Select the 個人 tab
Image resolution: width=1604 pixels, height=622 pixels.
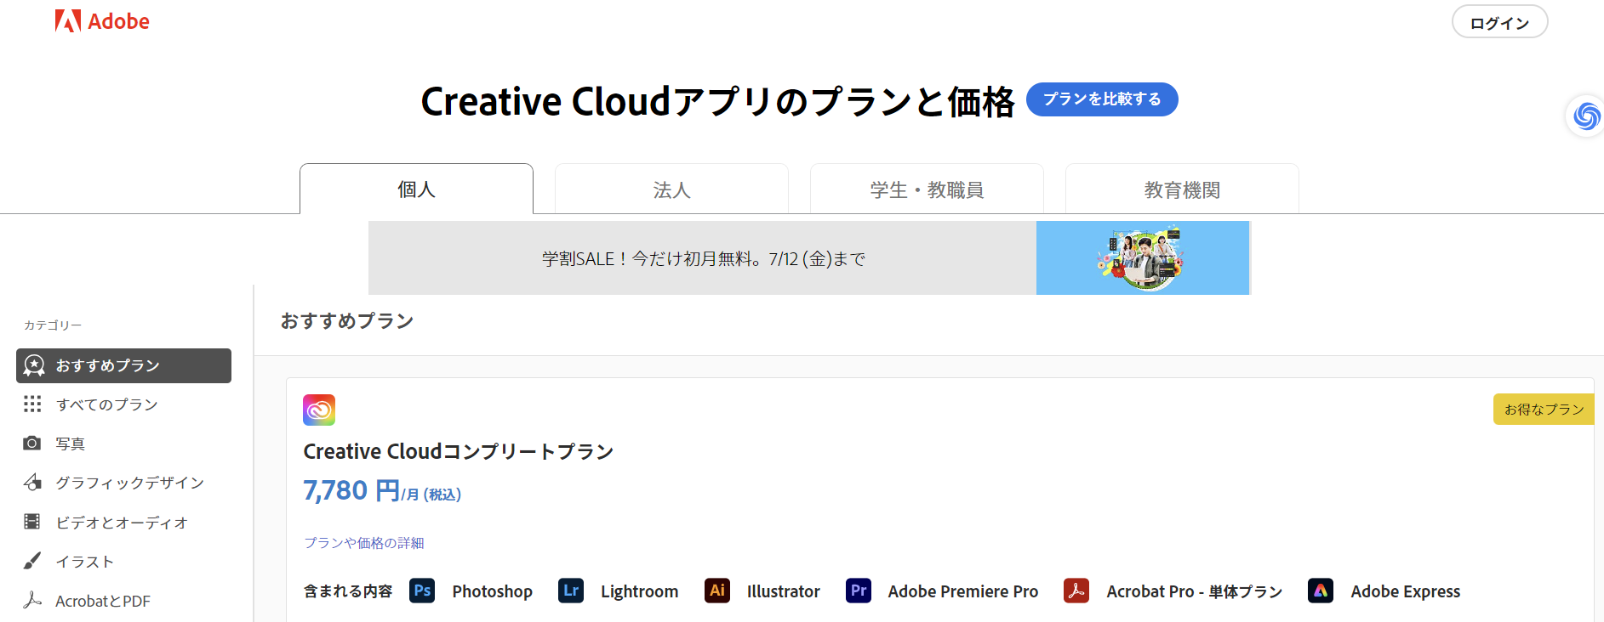(x=417, y=189)
